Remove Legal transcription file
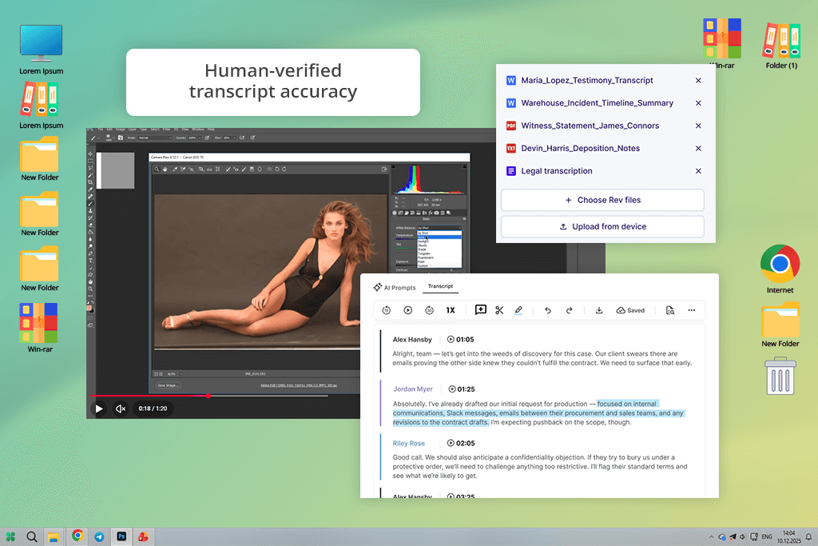This screenshot has width=818, height=546. click(698, 171)
